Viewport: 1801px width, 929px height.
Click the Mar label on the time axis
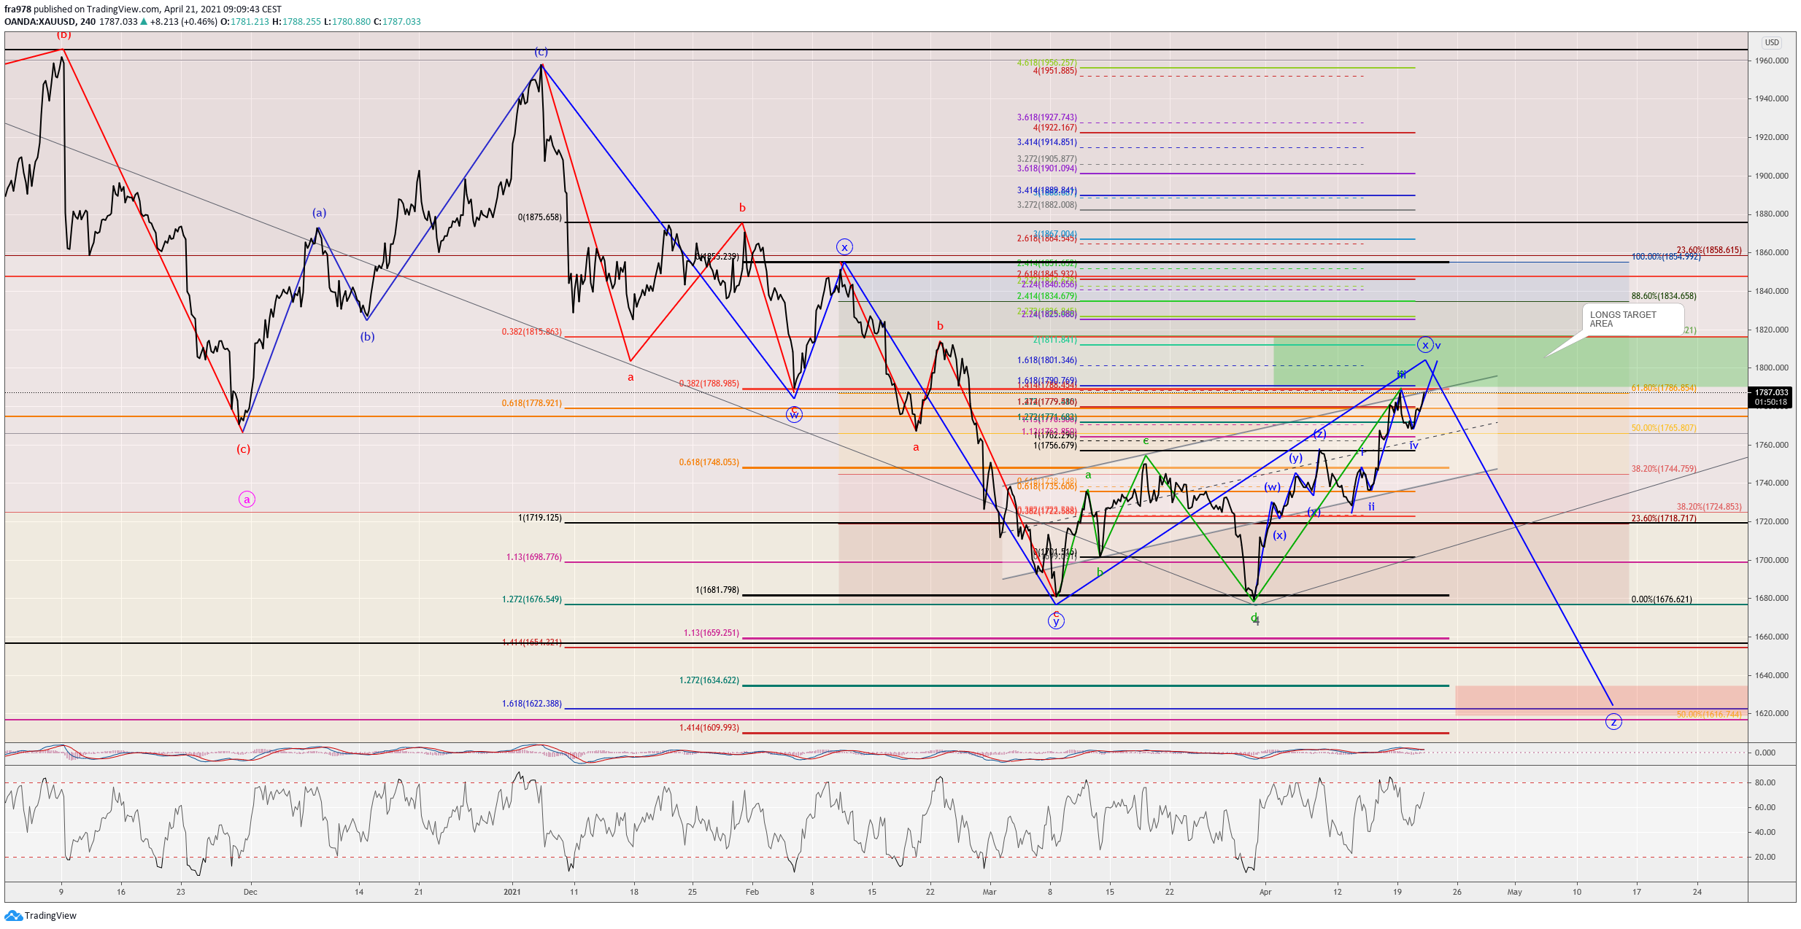(x=990, y=892)
